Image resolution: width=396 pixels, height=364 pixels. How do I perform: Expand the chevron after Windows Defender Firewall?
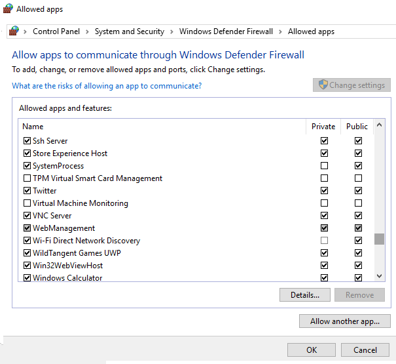(281, 31)
